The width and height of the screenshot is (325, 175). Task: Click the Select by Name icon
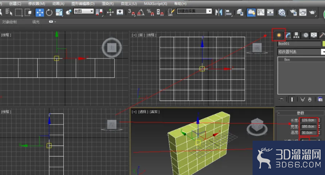9,12
